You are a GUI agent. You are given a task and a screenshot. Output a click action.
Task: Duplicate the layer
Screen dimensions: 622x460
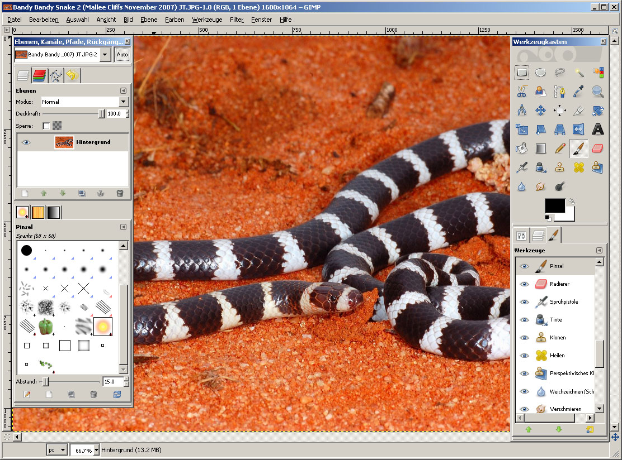82,193
